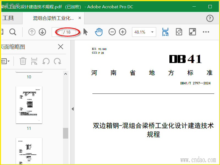This screenshot has width=220, height=165.
Task: Click the page break insert icon in thumbnails panel
Action: point(34,61)
